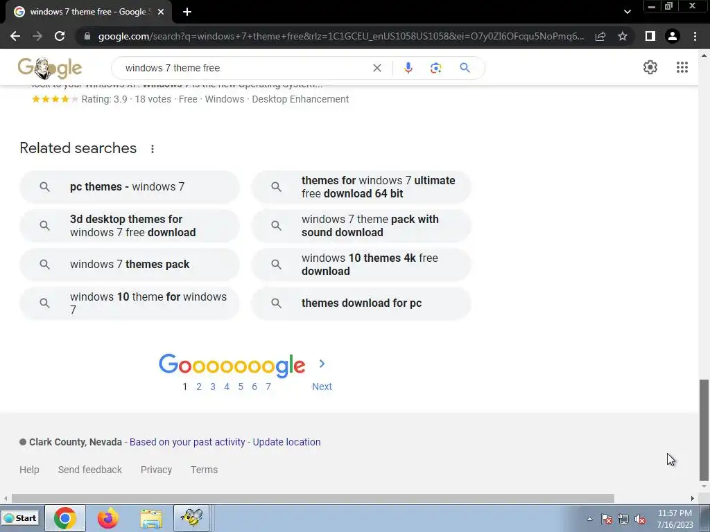710x532 pixels.
Task: Pick 'windows 10 theme for windows 7' suggestion
Action: (130, 303)
